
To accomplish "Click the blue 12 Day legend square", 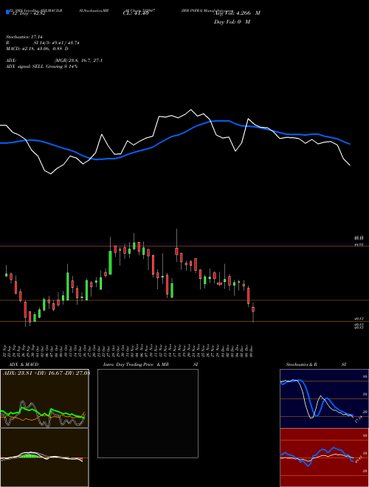I will click(8, 12).
